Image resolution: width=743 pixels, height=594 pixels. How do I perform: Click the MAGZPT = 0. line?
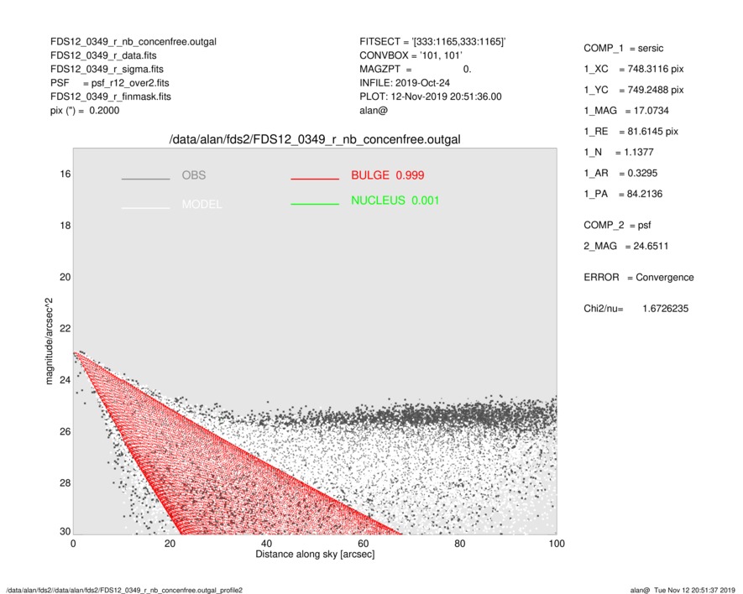(x=416, y=69)
